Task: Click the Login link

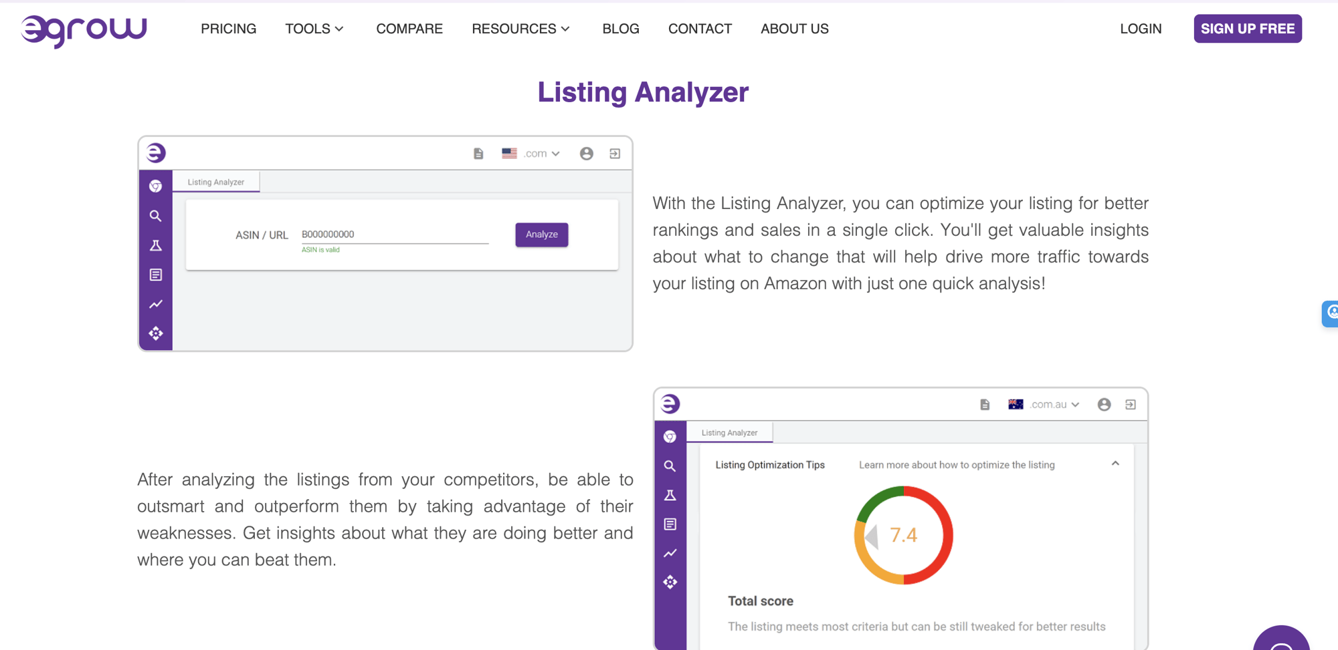Action: coord(1141,29)
